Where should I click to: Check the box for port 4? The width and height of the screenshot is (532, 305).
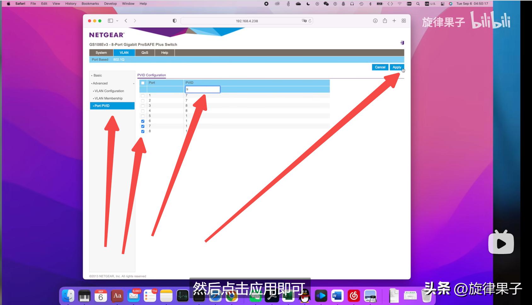[x=143, y=111]
